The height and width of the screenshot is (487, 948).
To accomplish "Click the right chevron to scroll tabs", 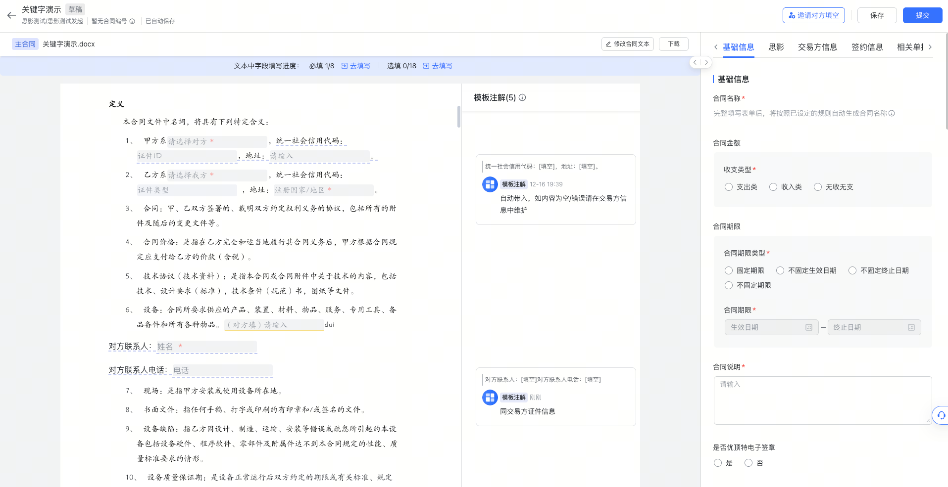I will click(931, 46).
